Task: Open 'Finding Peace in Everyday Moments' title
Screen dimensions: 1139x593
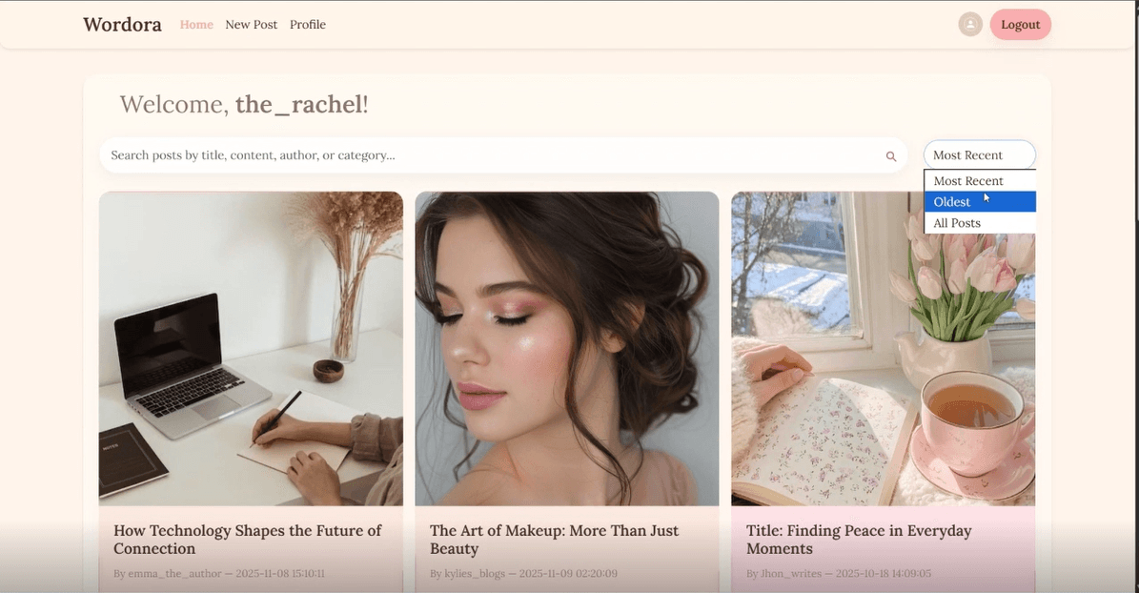Action: (x=859, y=540)
